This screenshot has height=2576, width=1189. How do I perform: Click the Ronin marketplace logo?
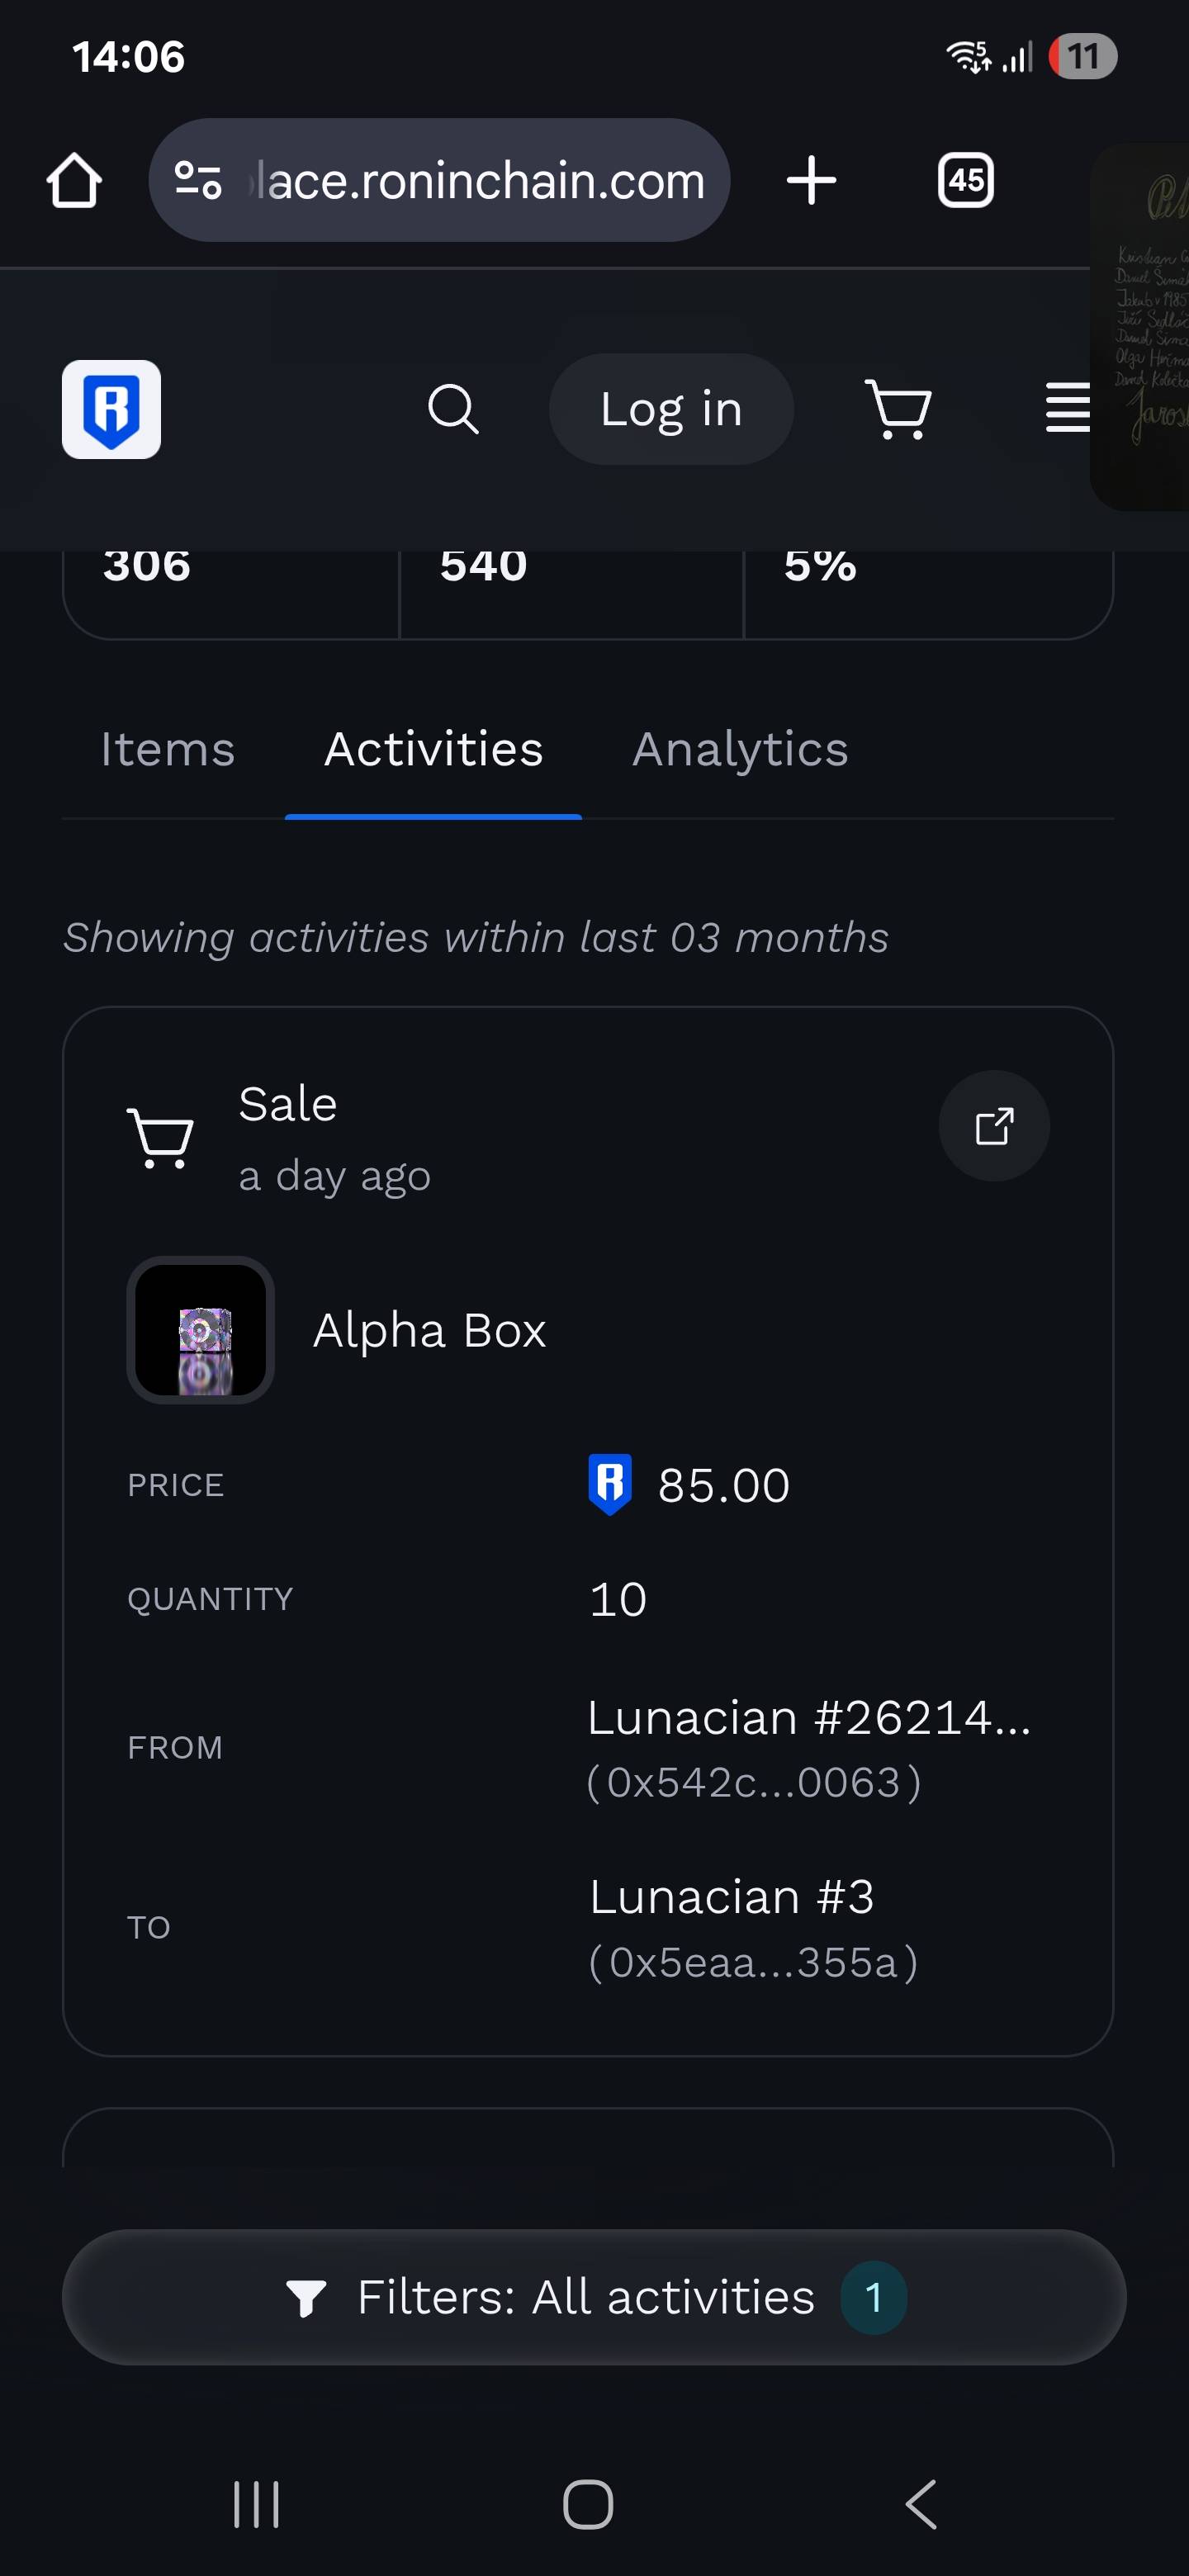coord(111,409)
